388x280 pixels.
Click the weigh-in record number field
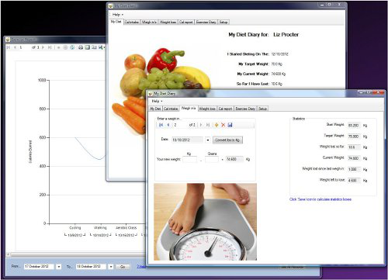(x=180, y=125)
